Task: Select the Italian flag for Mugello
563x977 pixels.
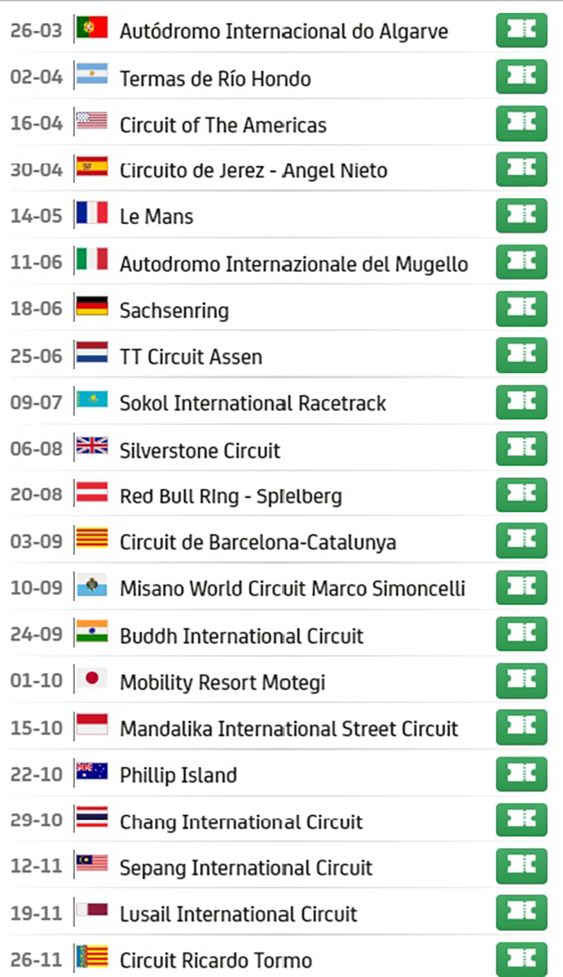Action: click(92, 262)
